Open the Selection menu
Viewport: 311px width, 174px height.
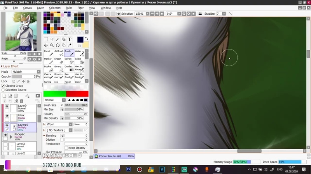(x=55, y=8)
